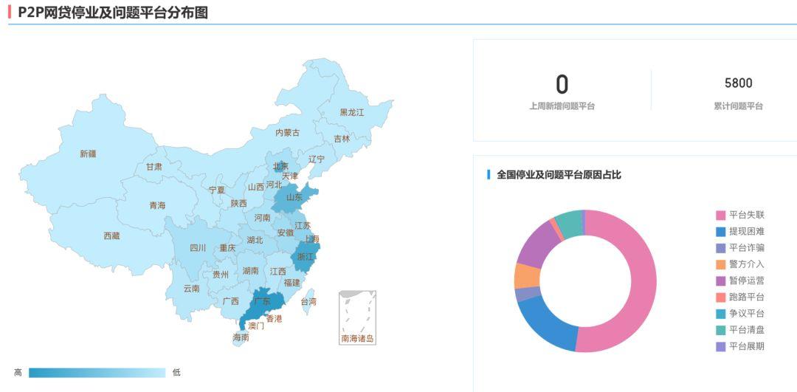Click 上海 on the map
The width and height of the screenshot is (797, 392).
coord(311,238)
